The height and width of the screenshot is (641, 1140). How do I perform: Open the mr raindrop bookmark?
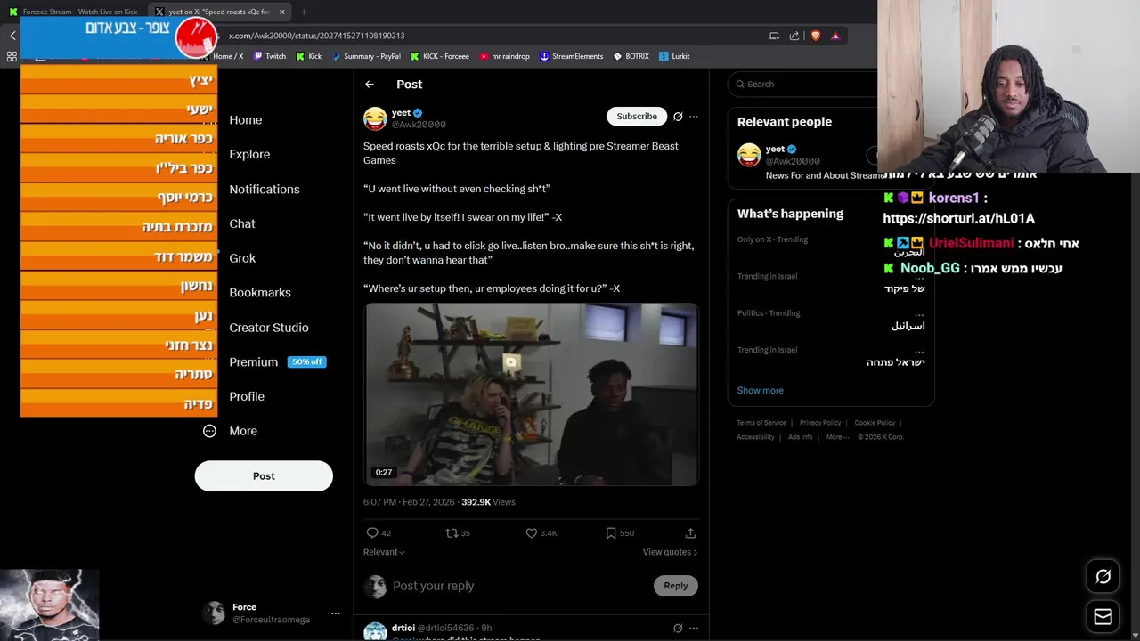(504, 56)
